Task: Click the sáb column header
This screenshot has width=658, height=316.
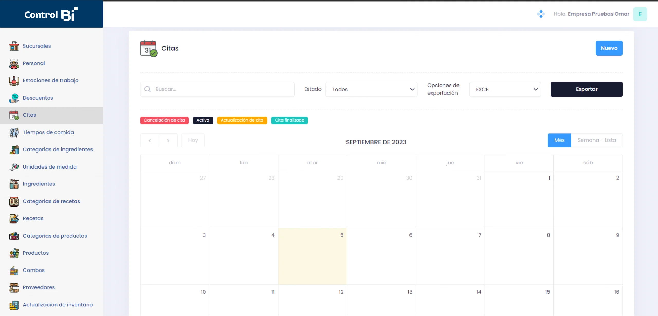Action: 588,163
